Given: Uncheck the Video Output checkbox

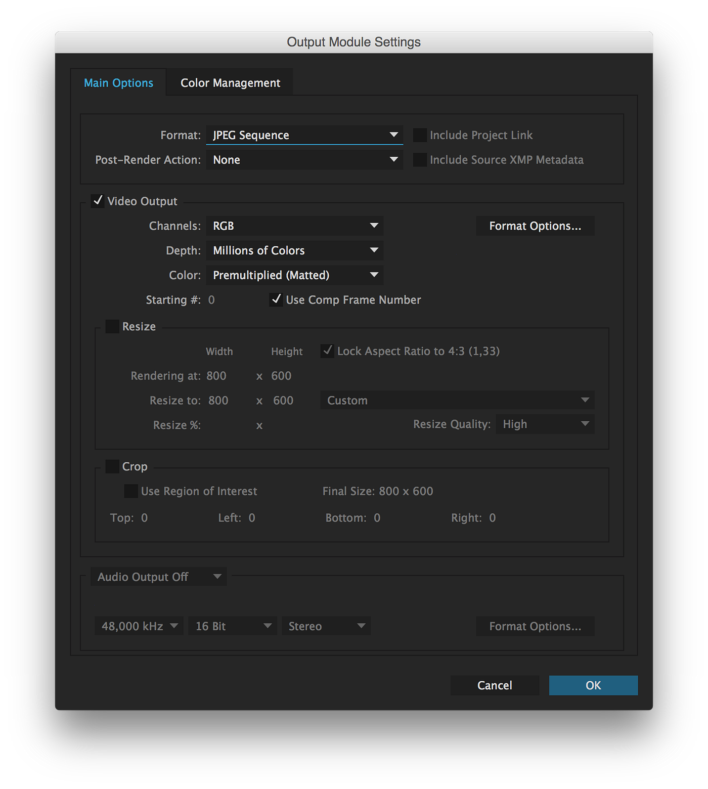Looking at the screenshot, I should (98, 201).
